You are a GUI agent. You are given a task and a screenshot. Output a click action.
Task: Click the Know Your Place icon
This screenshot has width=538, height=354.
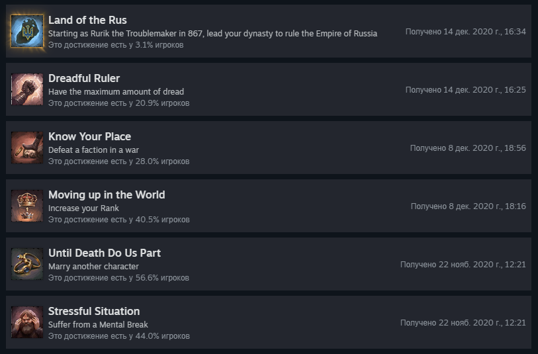coord(27,148)
